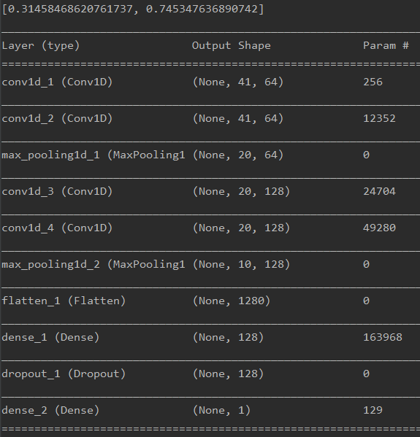Select the max_pooling1d_2 layer name
This screenshot has height=437, width=420.
93,265
